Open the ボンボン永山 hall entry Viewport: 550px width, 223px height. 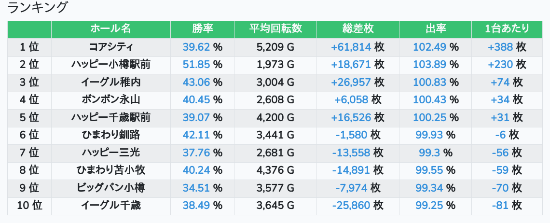pyautogui.click(x=110, y=100)
